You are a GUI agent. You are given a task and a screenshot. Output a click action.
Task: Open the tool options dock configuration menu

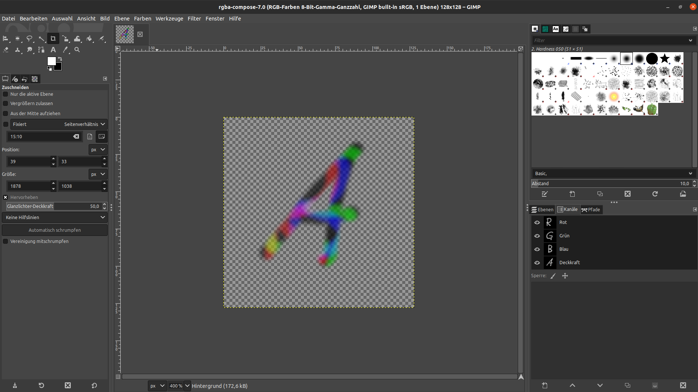tap(105, 79)
